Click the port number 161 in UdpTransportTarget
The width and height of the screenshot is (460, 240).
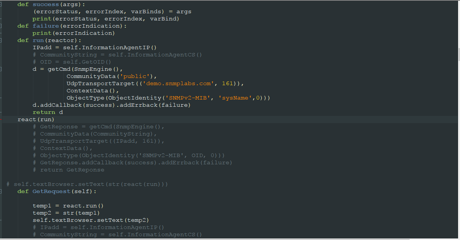[x=228, y=83]
